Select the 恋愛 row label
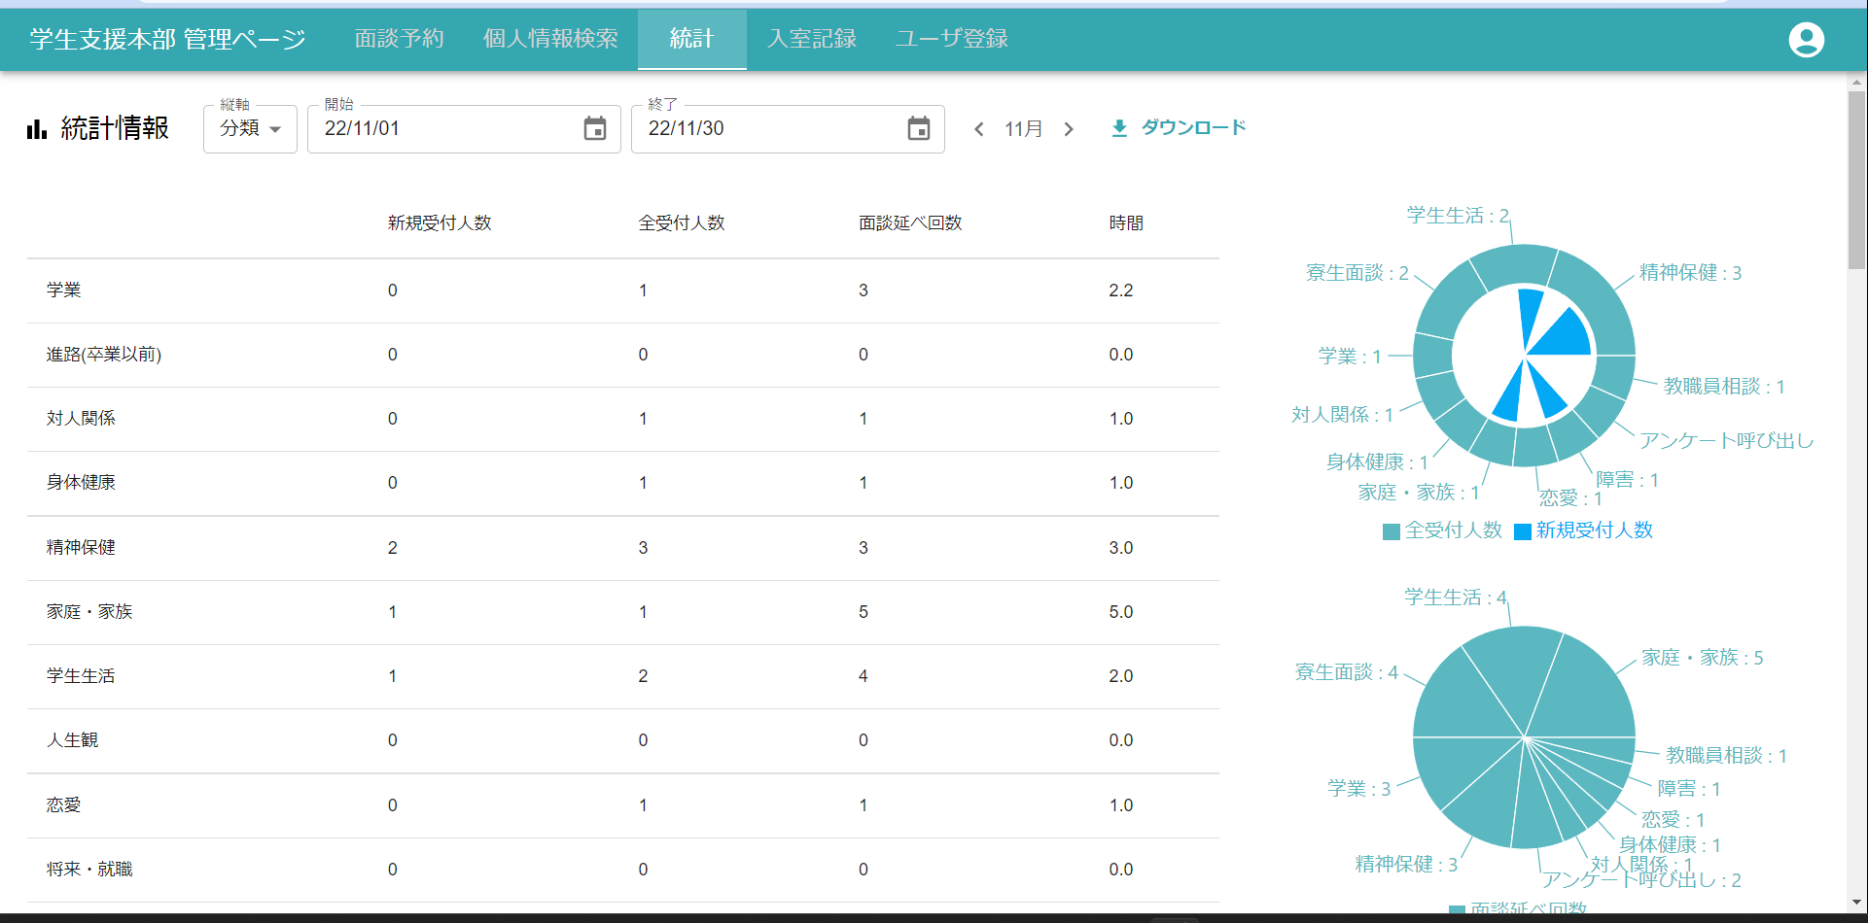This screenshot has width=1868, height=923. tap(64, 805)
